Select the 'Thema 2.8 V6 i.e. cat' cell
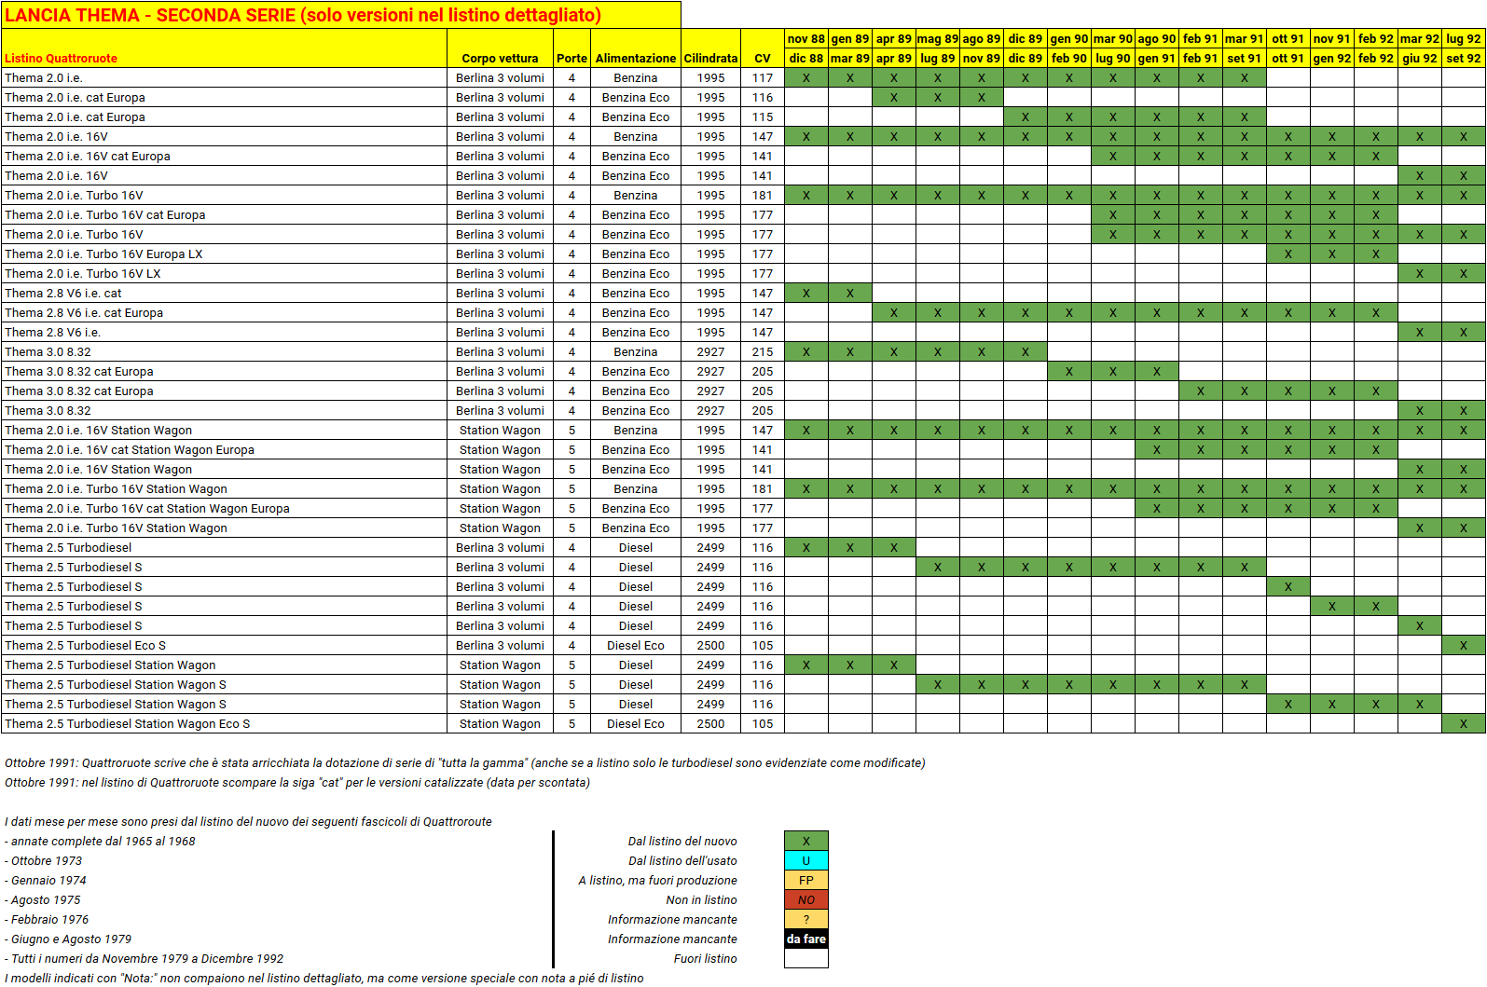The width and height of the screenshot is (1487, 987). [224, 293]
